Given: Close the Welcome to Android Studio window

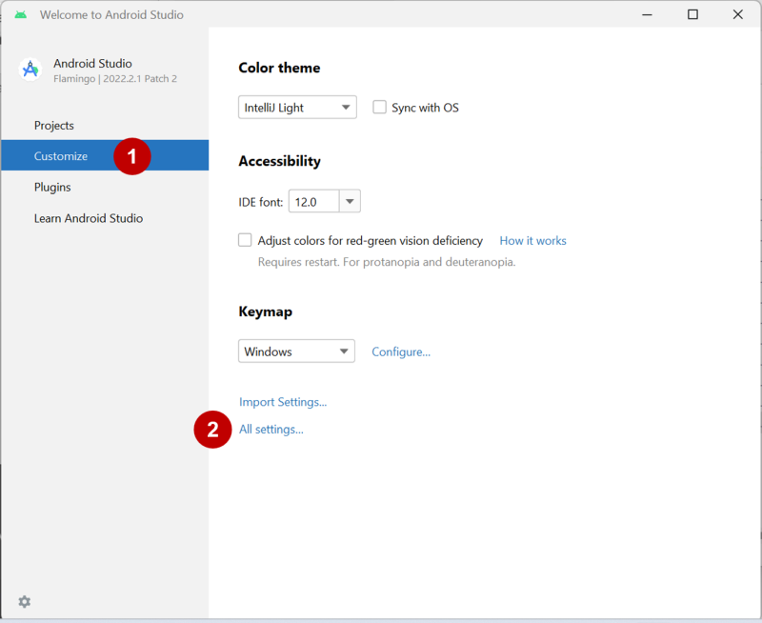Looking at the screenshot, I should (x=737, y=14).
